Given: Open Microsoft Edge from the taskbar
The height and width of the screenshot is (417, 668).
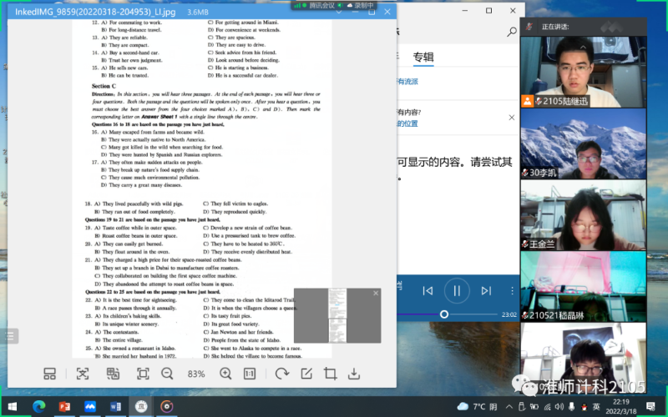Looking at the screenshot, I should click(x=38, y=406).
